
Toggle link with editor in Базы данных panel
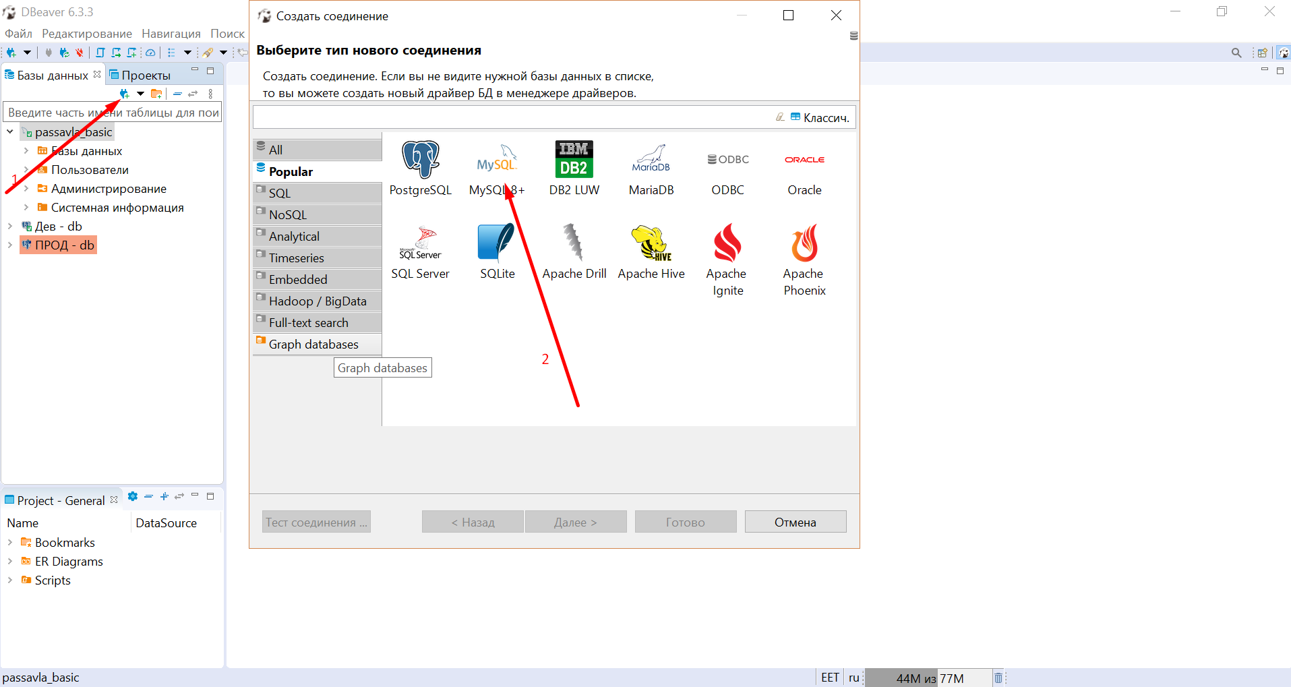point(193,94)
